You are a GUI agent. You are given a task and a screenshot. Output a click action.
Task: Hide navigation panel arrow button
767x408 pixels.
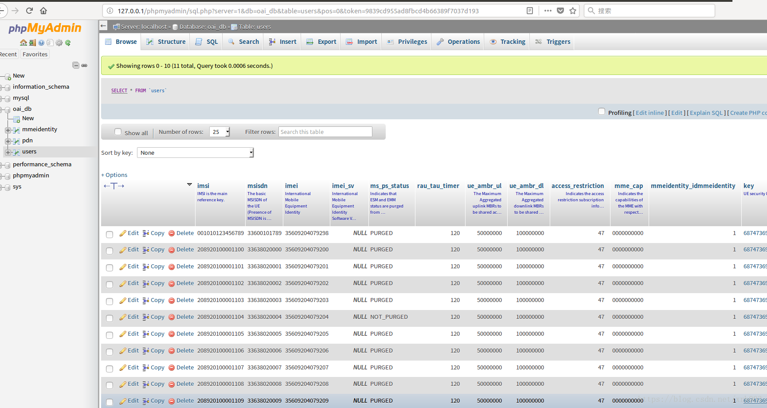click(103, 26)
